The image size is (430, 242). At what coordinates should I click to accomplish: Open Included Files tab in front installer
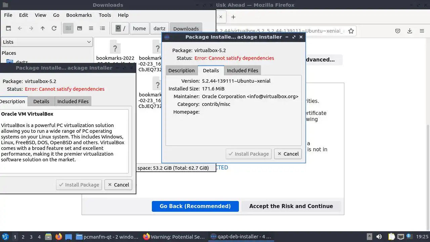(x=243, y=70)
